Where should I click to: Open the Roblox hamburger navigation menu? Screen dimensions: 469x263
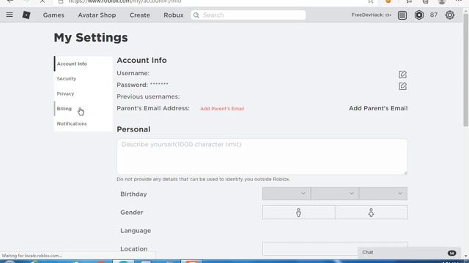(x=10, y=15)
